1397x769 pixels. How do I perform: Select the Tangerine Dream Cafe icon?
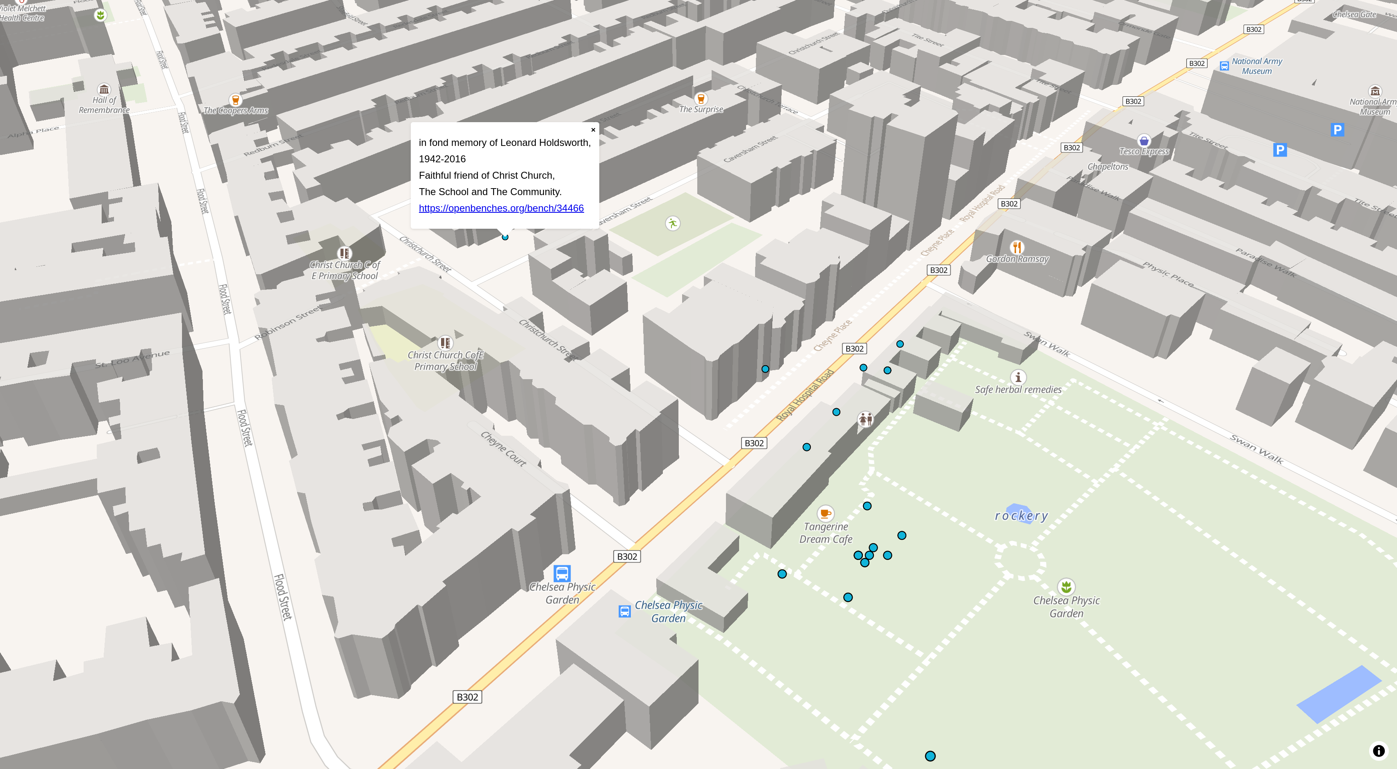(826, 513)
